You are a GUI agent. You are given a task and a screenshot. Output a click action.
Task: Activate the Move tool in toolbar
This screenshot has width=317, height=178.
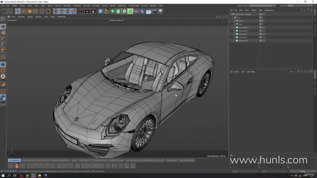(x=24, y=11)
